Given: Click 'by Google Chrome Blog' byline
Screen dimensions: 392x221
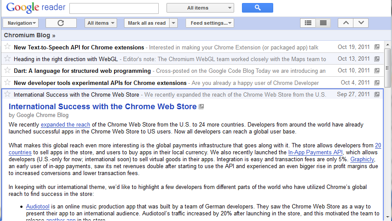Looking at the screenshot, I should point(39,115).
